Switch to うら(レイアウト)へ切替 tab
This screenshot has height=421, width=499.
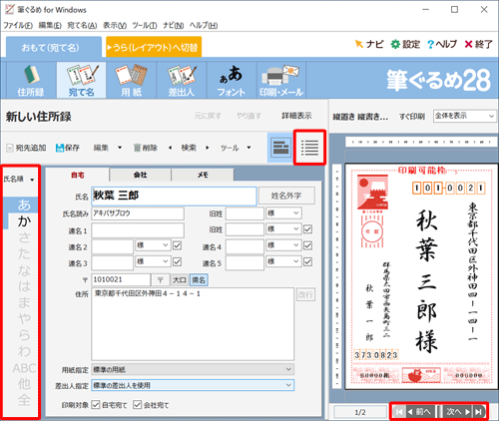tap(154, 47)
